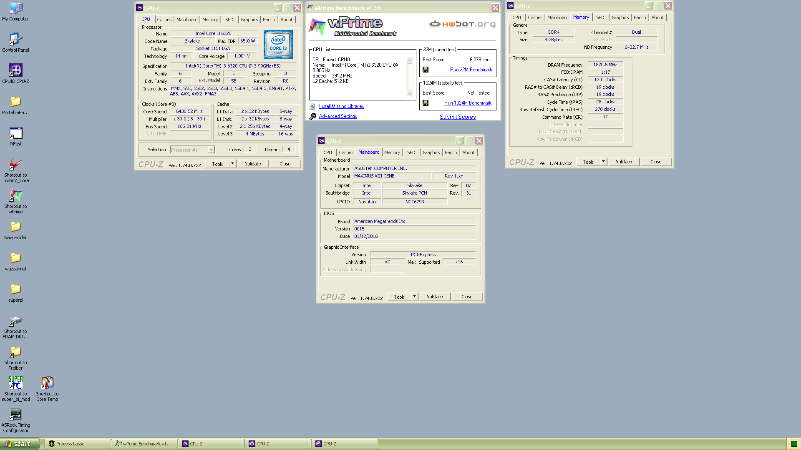The width and height of the screenshot is (801, 450).
Task: Click the Intel Core i3 logo
Action: [278, 45]
